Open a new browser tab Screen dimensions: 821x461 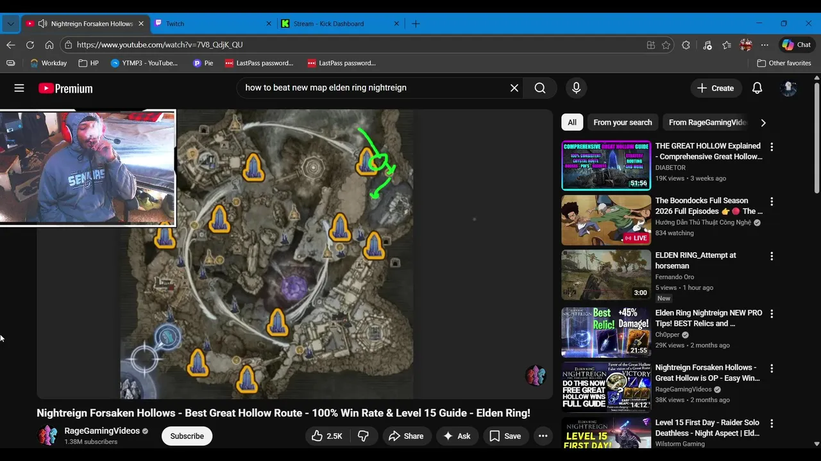tap(416, 24)
